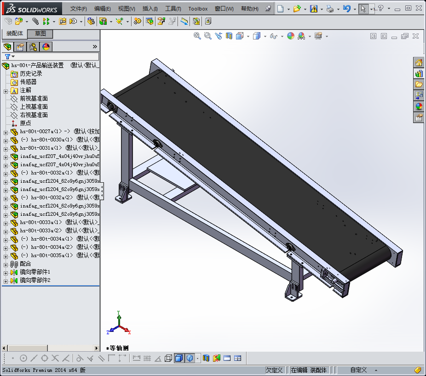
Task: Expand hs-80t-0027a<1> component node
Action: pyautogui.click(x=6, y=133)
